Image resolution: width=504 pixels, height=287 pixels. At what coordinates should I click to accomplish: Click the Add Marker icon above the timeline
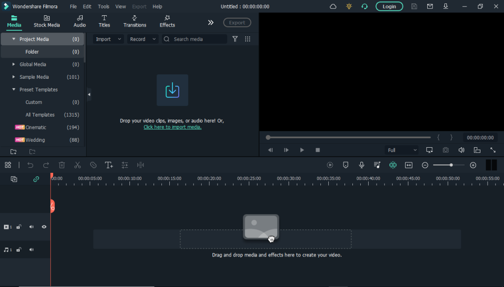click(x=346, y=165)
